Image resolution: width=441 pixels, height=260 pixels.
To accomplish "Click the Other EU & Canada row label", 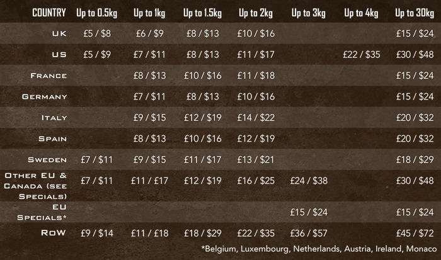I will click(x=36, y=186).
